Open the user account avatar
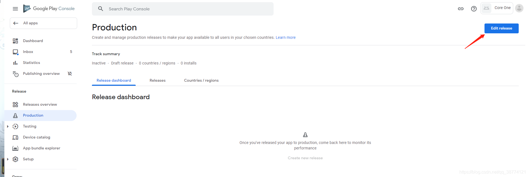This screenshot has height=177, width=528. [x=519, y=8]
